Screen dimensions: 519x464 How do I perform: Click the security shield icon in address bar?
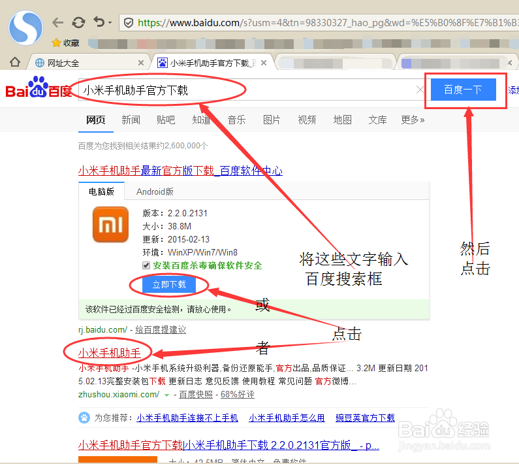click(x=129, y=23)
